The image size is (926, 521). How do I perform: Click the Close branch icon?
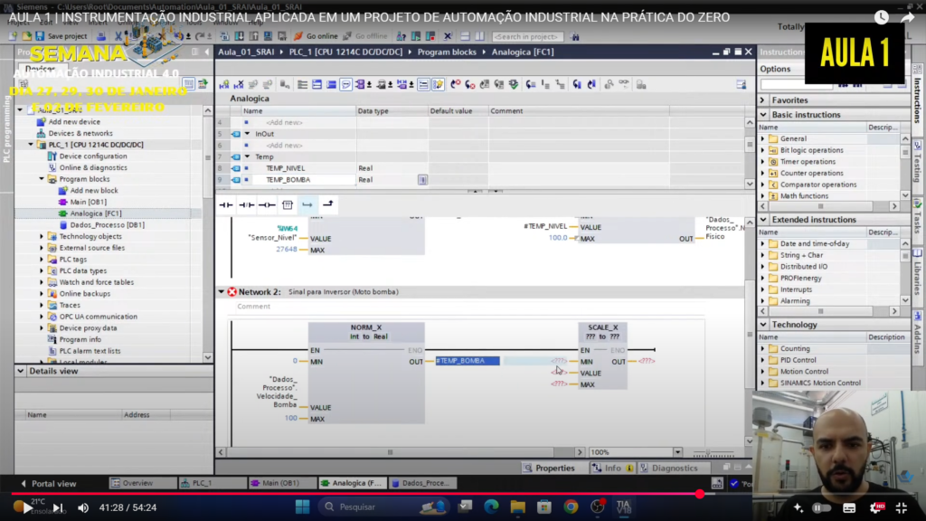coord(327,204)
